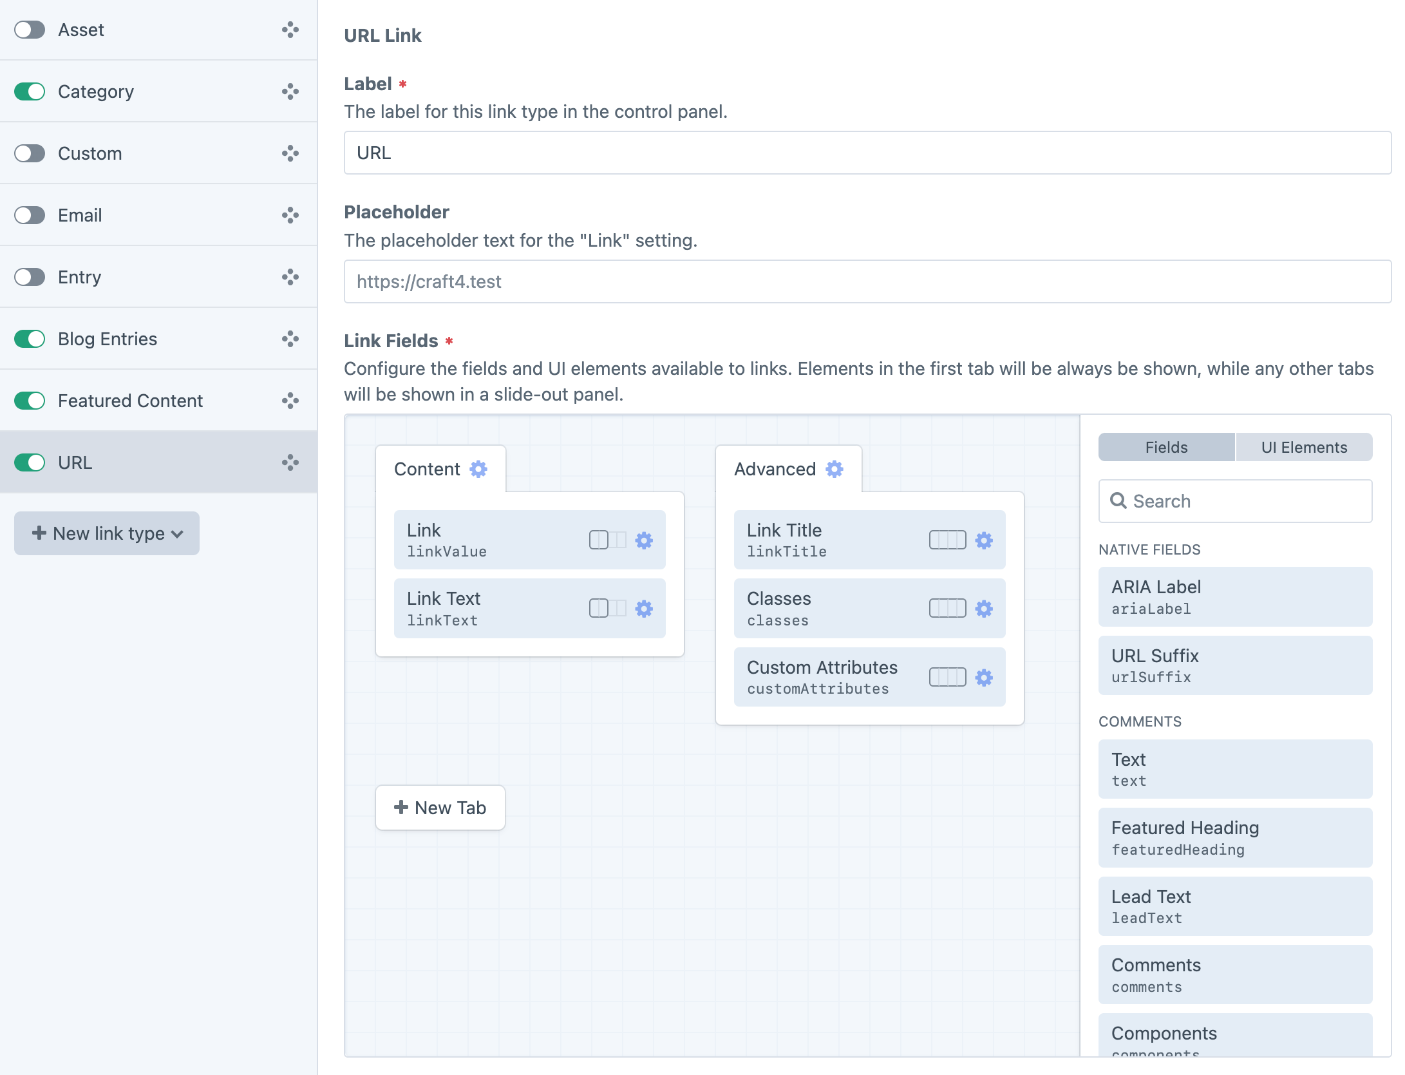1405x1075 pixels.
Task: Enable the Asset link type toggle
Action: [29, 30]
